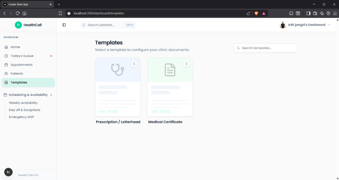Close the Create Next App tab
Image resolution: width=339 pixels, height=180 pixels.
(x=50, y=4)
